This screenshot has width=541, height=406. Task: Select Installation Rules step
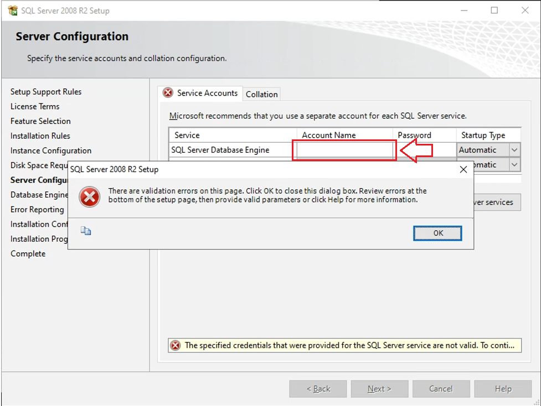[x=40, y=136]
